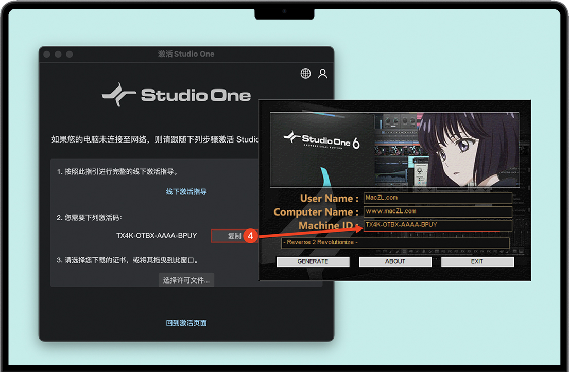The width and height of the screenshot is (569, 372).
Task: Click EXIT to close the keygen
Action: coord(477,261)
